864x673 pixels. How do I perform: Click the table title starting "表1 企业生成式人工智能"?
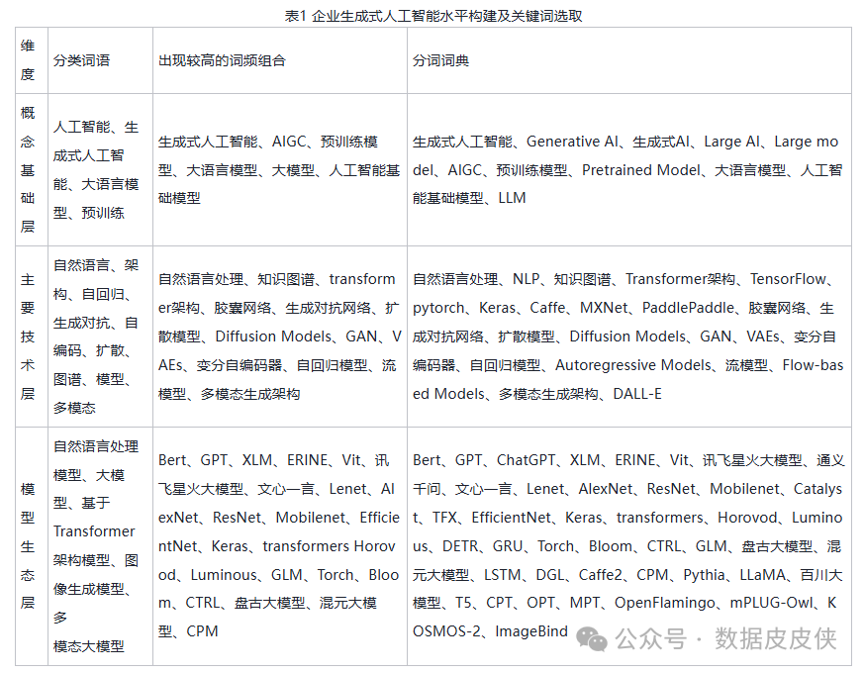[433, 16]
